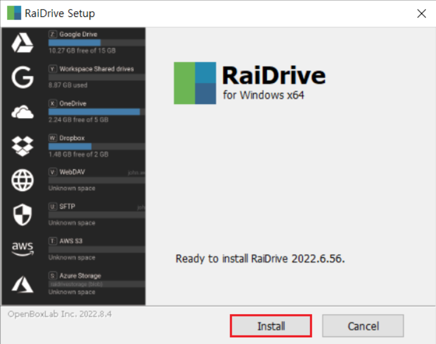Click the Dropbox box icon
The image size is (436, 344).
(23, 146)
